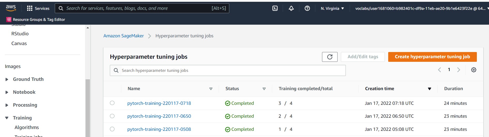Viewport: 489px width, 137px height.
Task: Open table preferences gear icon
Action: (474, 70)
